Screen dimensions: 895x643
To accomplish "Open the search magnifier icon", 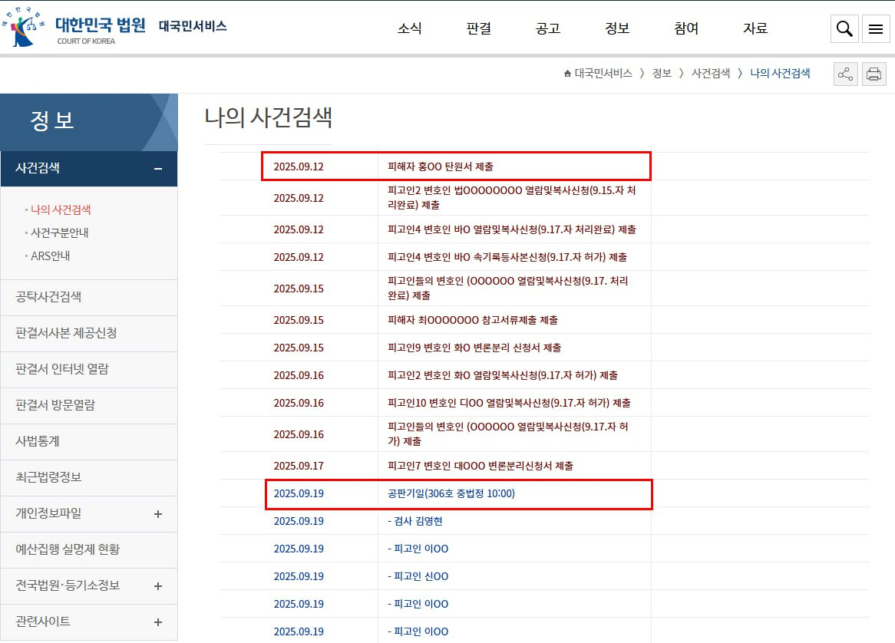I will [844, 28].
